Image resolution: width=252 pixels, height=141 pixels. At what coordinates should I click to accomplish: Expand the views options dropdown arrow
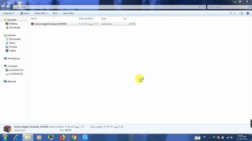[x=235, y=13]
